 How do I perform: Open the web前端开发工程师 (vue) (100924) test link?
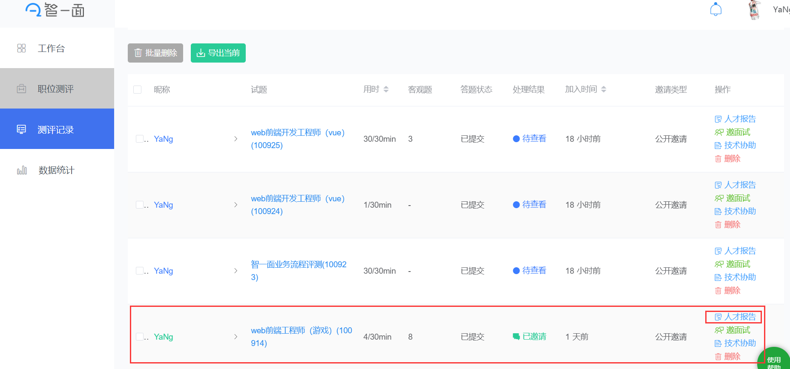(x=298, y=205)
